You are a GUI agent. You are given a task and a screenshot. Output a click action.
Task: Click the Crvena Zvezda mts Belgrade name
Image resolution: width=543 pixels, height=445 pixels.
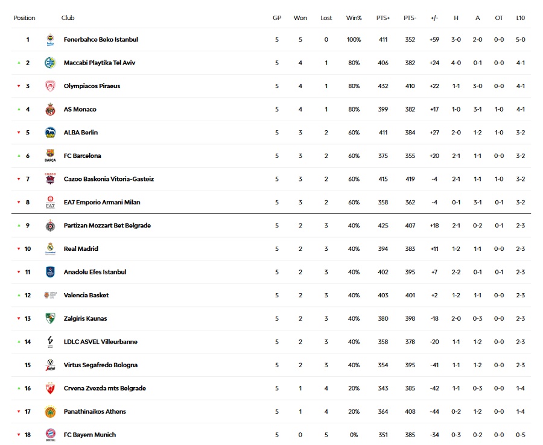click(x=104, y=388)
